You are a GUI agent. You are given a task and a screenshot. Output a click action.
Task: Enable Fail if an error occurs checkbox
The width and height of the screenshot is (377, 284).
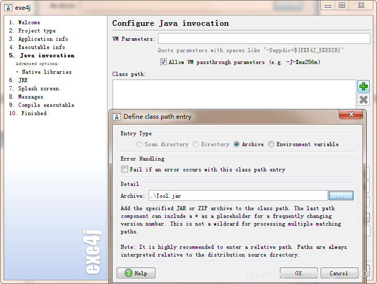point(124,169)
